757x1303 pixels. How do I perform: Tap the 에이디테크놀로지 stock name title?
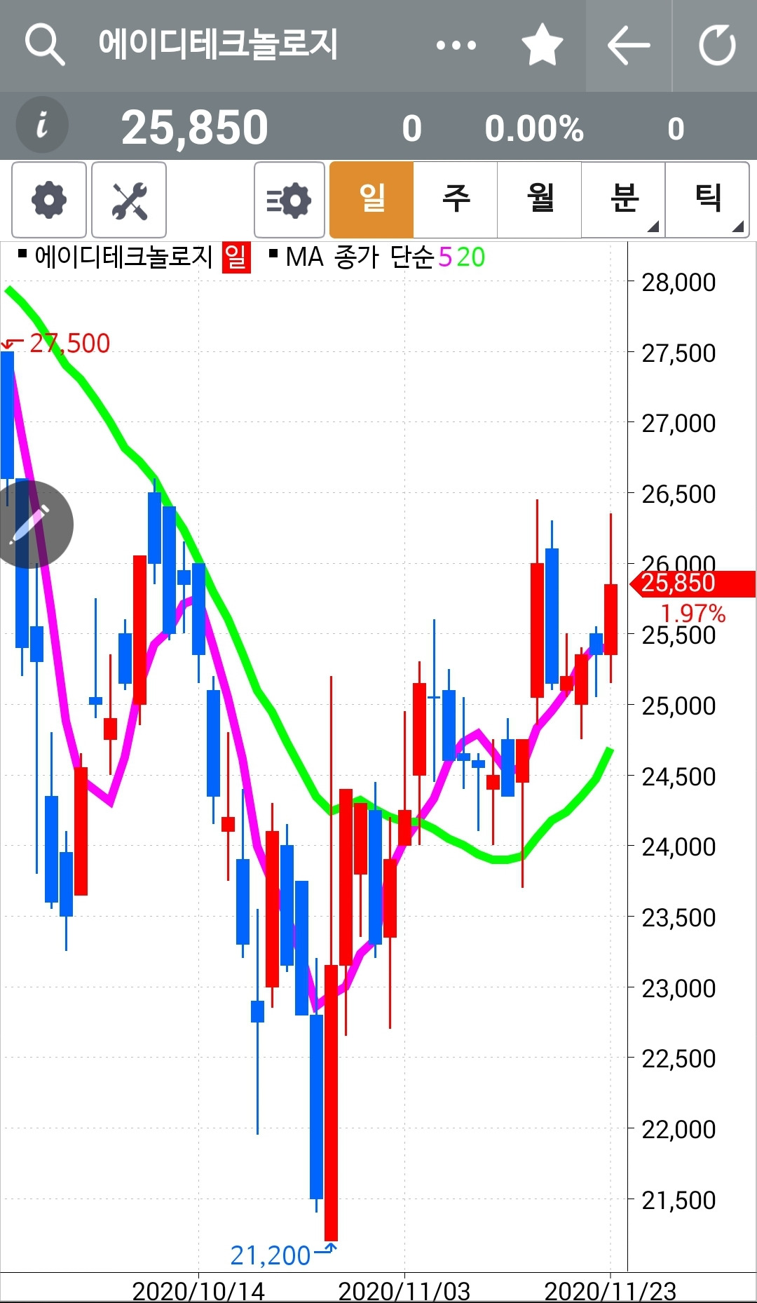tap(218, 43)
